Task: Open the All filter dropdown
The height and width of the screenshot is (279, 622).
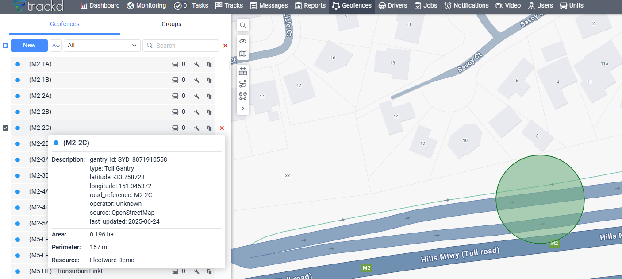Action: tap(102, 46)
